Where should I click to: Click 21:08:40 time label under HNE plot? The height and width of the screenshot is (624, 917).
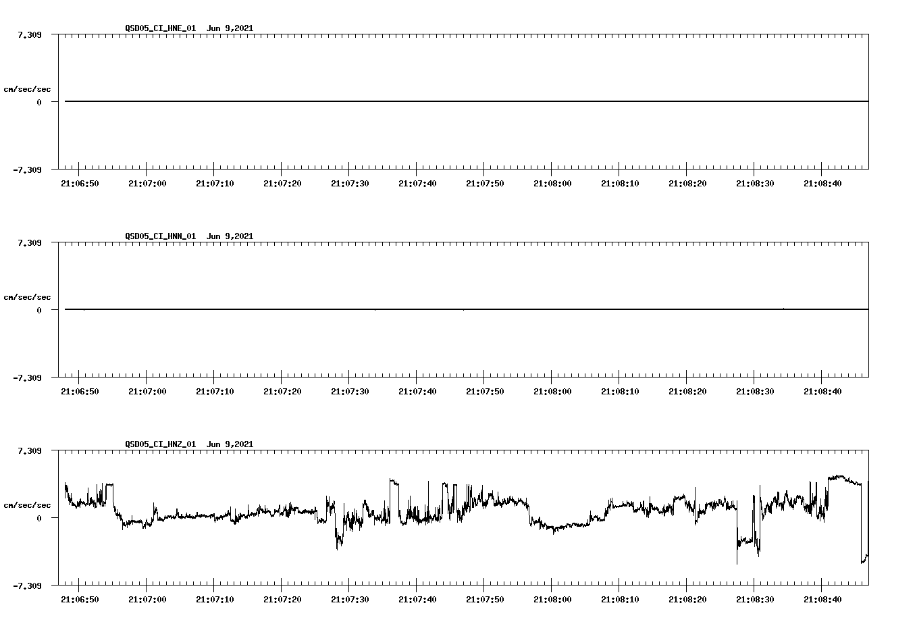(x=822, y=184)
